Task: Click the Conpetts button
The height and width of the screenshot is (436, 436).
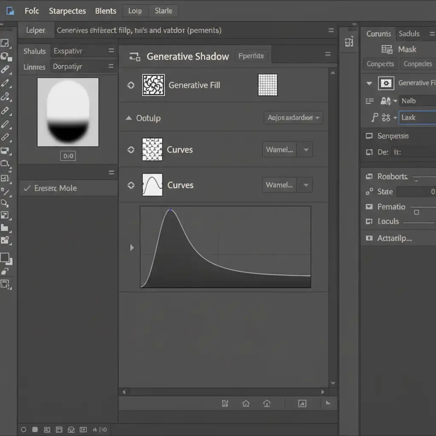Action: click(x=380, y=64)
